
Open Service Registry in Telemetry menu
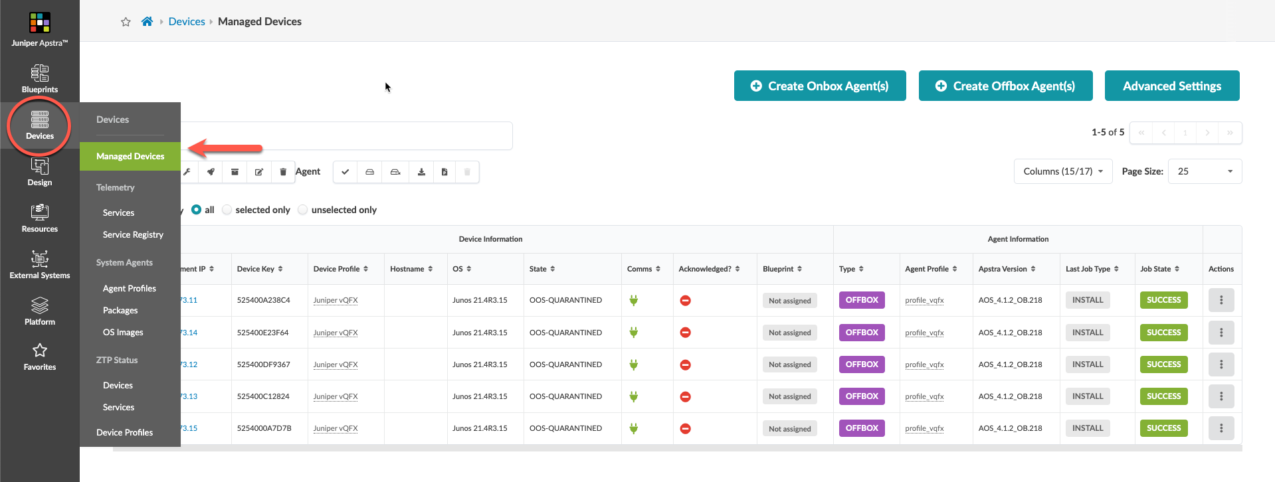pyautogui.click(x=133, y=234)
